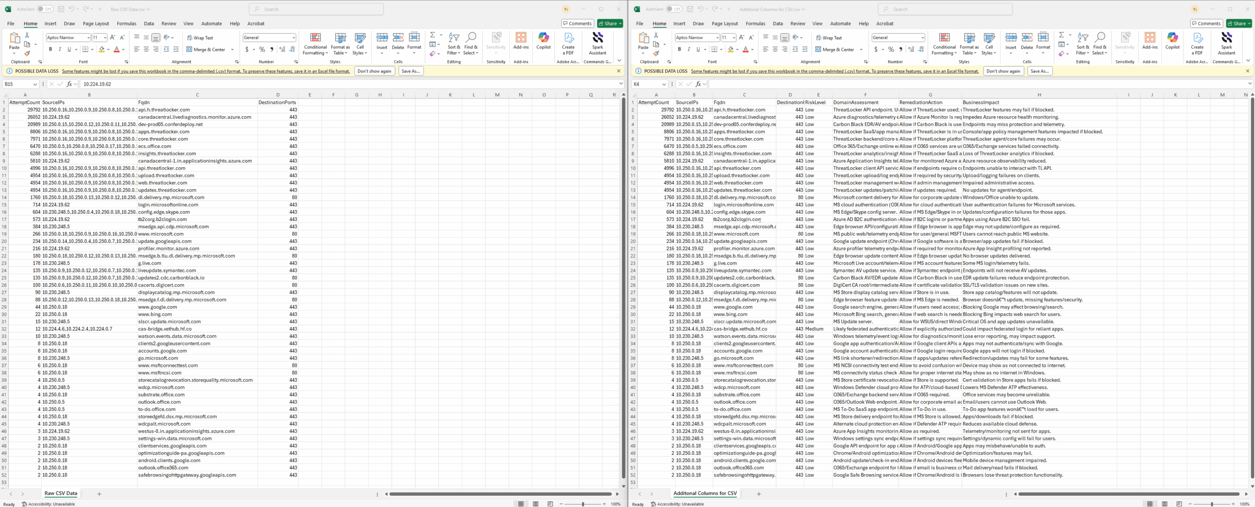Click Copilot icon in Raw CSV Data window
1255x507 pixels.
pyautogui.click(x=543, y=41)
